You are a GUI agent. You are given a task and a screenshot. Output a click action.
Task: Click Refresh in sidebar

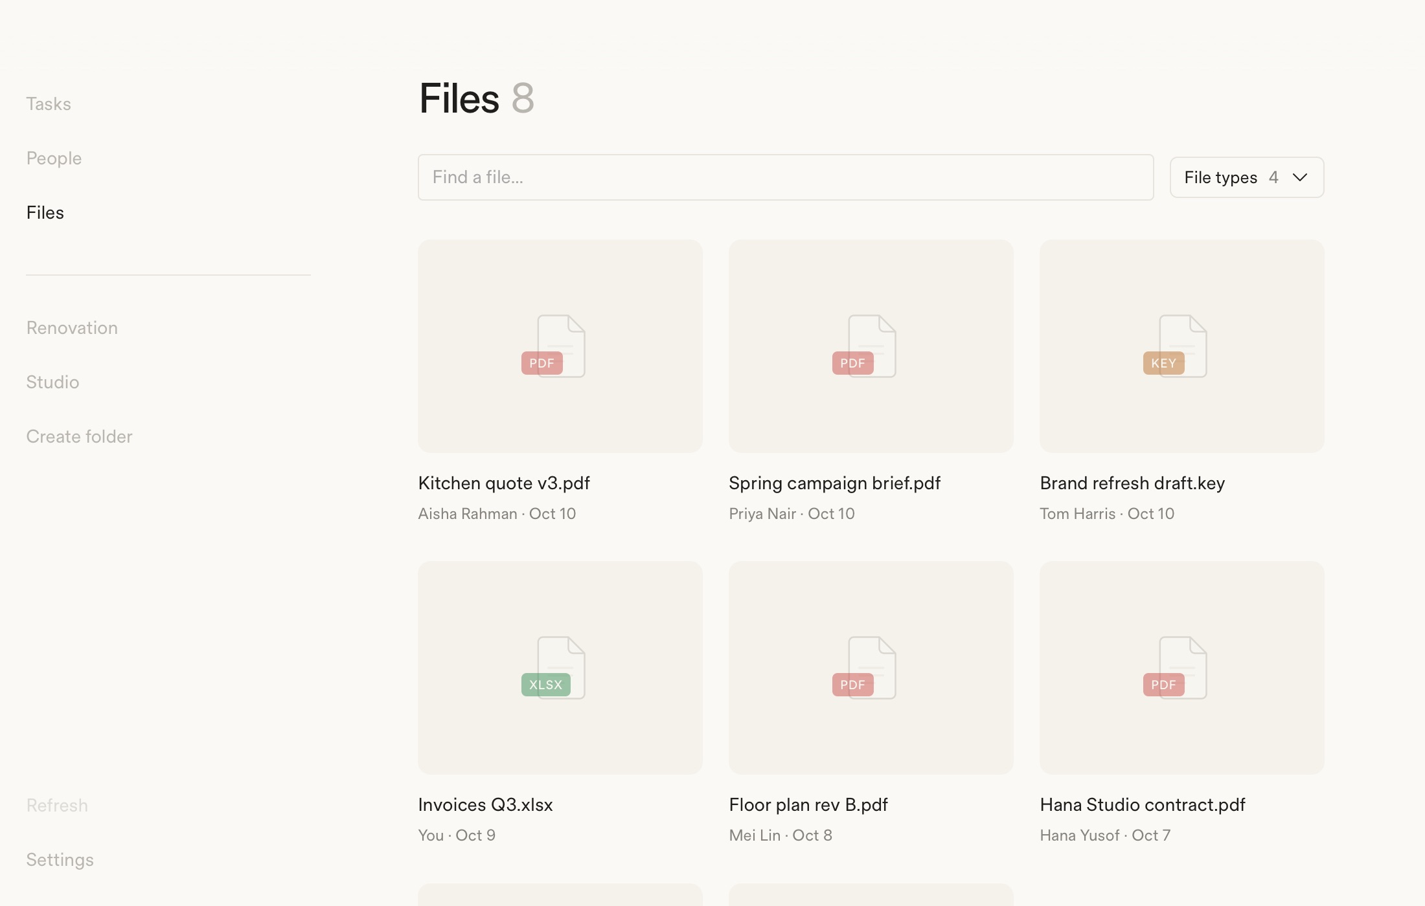pos(57,806)
